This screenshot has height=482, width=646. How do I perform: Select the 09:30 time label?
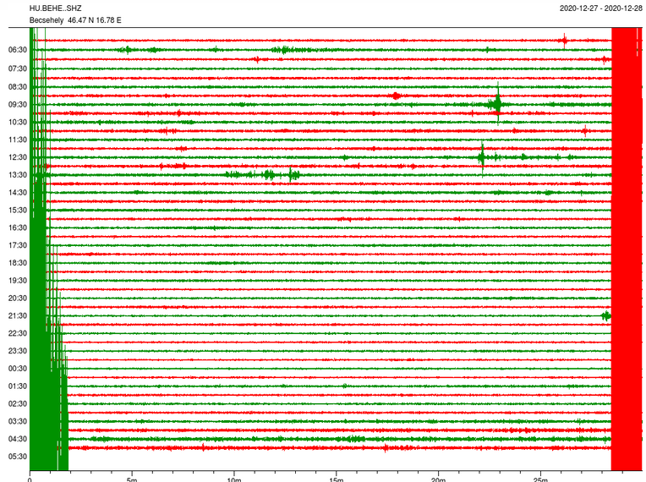tap(18, 104)
